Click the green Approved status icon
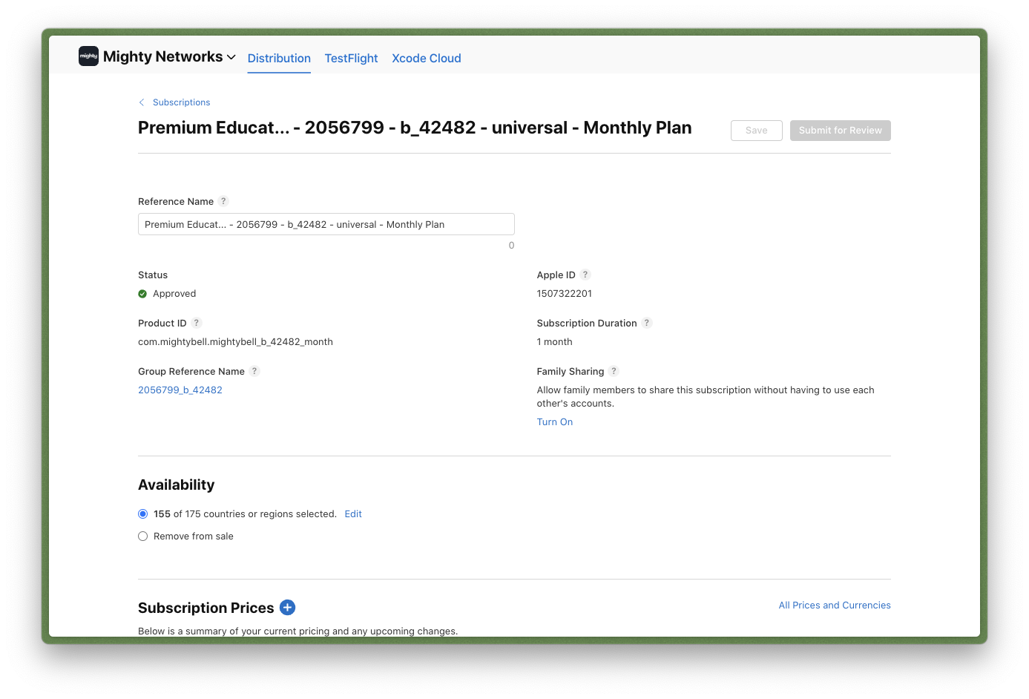Screen dimensions: 1029x699 [142, 294]
